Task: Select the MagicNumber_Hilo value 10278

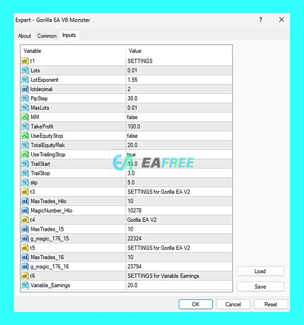Action: click(179, 211)
